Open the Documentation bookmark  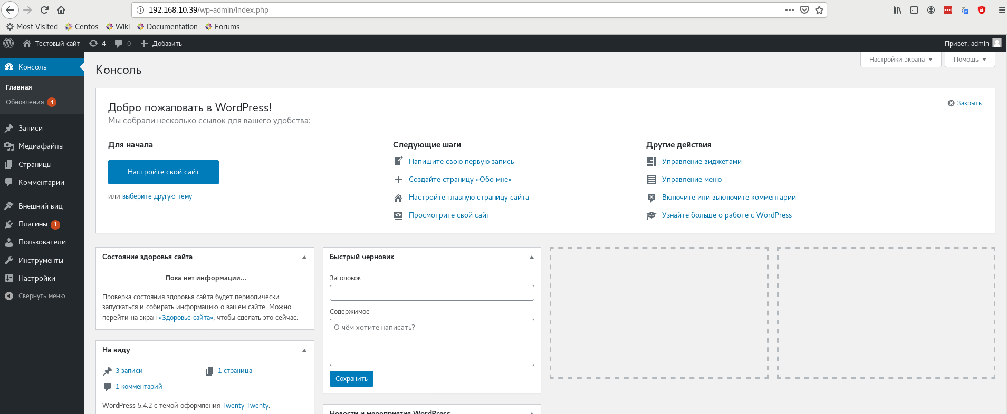pos(167,27)
